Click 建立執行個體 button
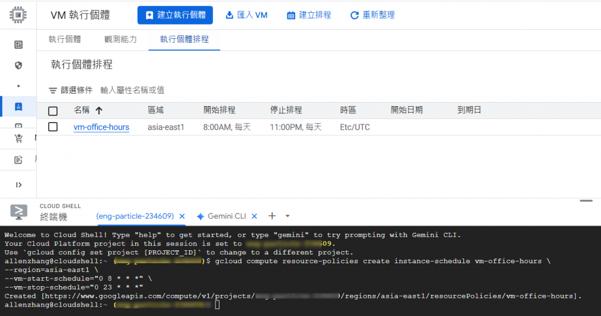The height and width of the screenshot is (316, 601). click(175, 15)
